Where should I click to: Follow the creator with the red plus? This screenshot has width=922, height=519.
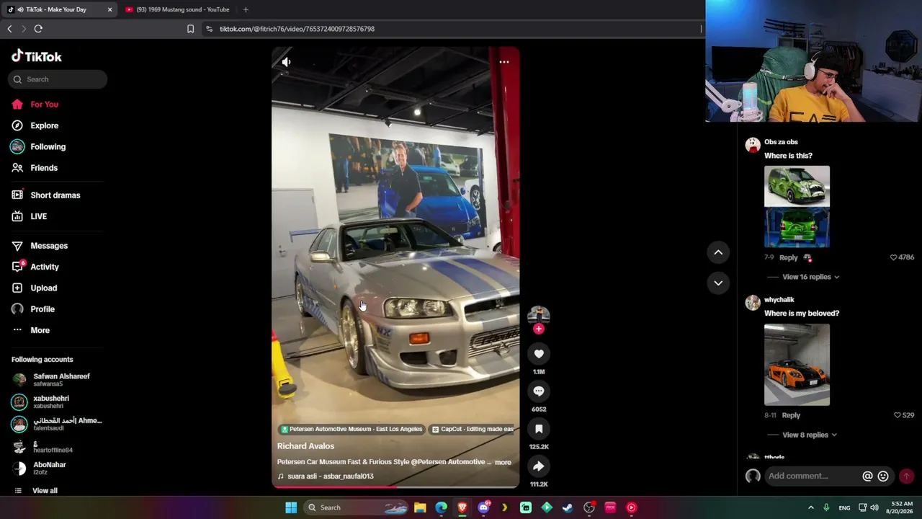coord(539,329)
